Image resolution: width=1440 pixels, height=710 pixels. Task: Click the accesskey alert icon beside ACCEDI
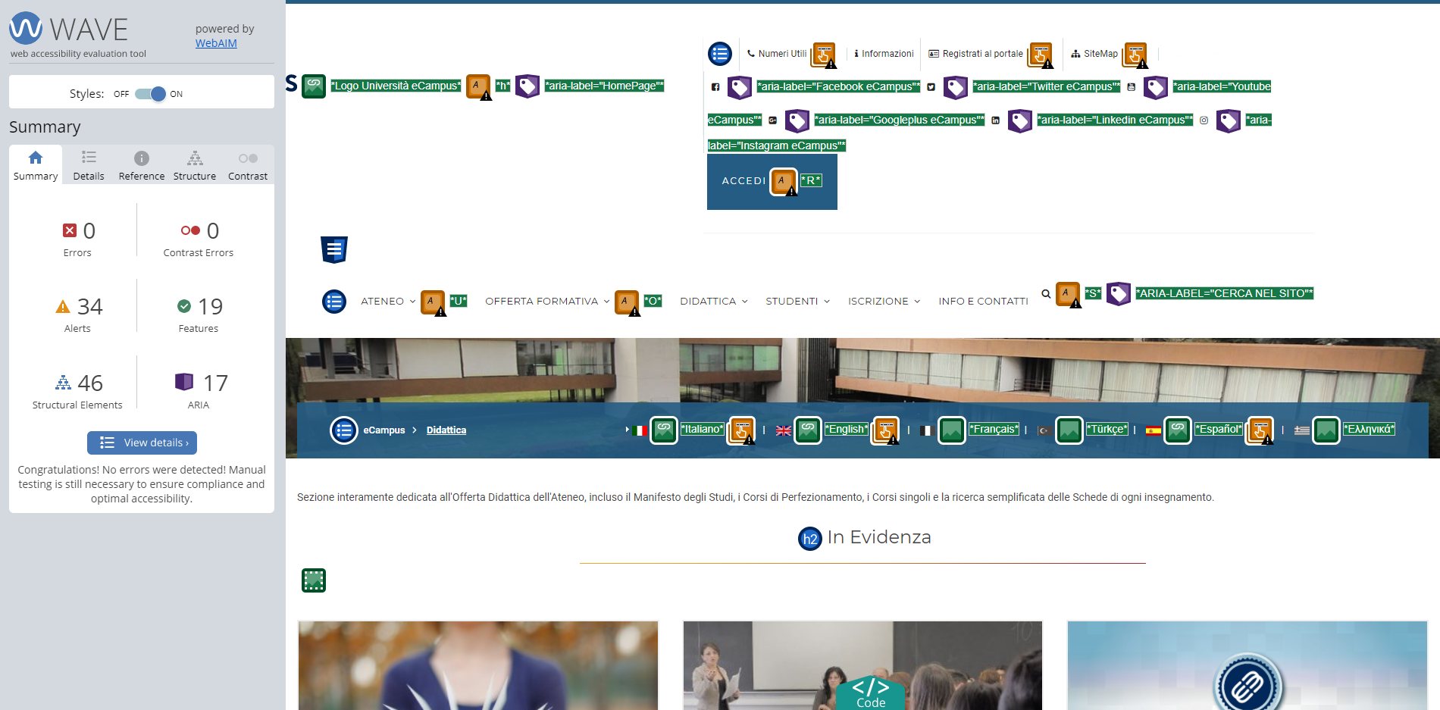784,182
